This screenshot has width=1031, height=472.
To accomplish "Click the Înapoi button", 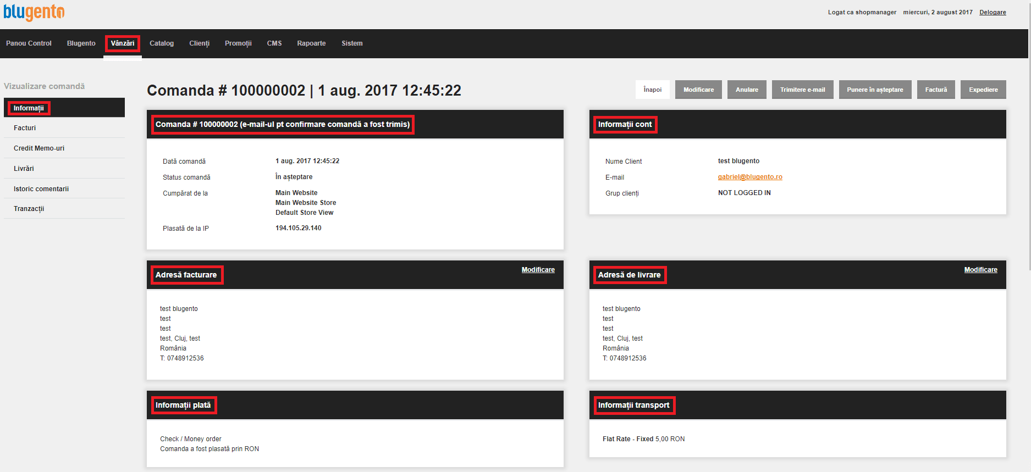I will 653,90.
